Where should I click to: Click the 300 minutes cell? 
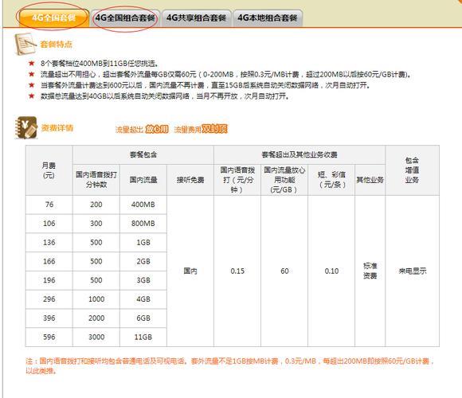coord(96,224)
